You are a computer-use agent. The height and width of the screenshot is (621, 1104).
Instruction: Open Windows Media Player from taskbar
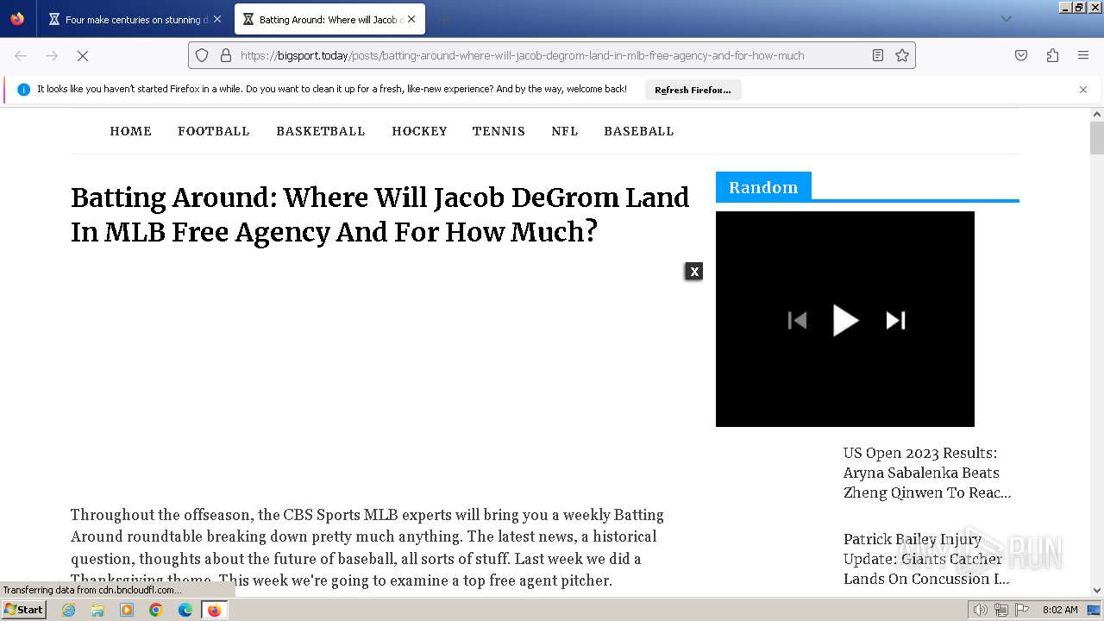click(x=127, y=610)
